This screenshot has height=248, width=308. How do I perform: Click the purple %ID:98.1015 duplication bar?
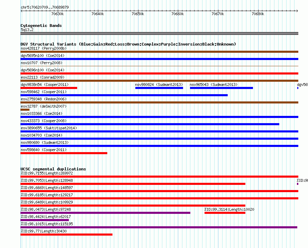point(159,227)
